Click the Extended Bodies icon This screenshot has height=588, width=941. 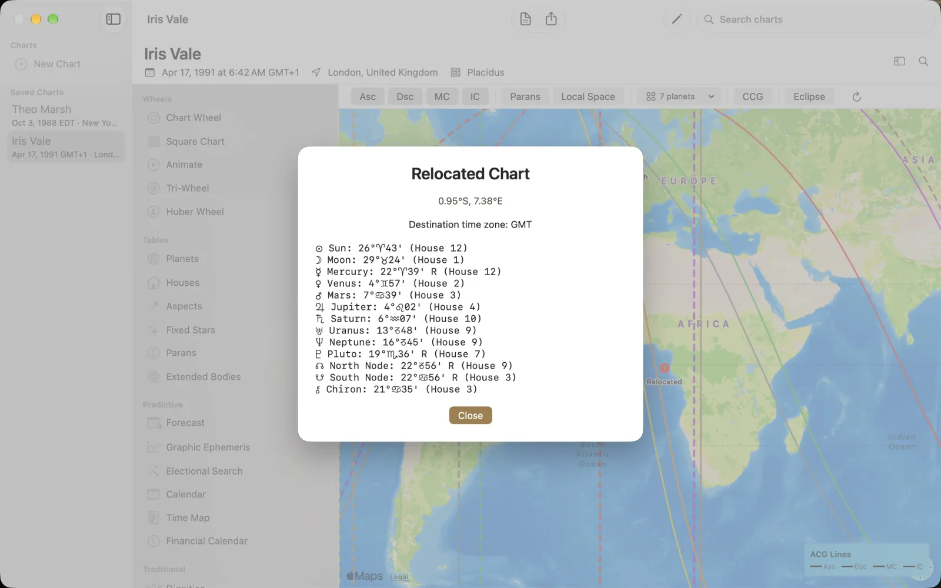(154, 377)
